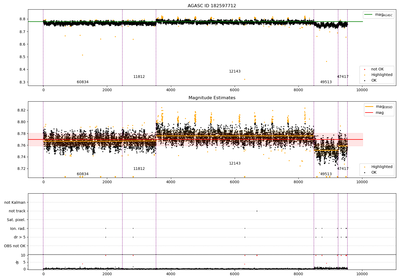Click y-tick 8.5 in top panel
400x280 pixels.
22,57
